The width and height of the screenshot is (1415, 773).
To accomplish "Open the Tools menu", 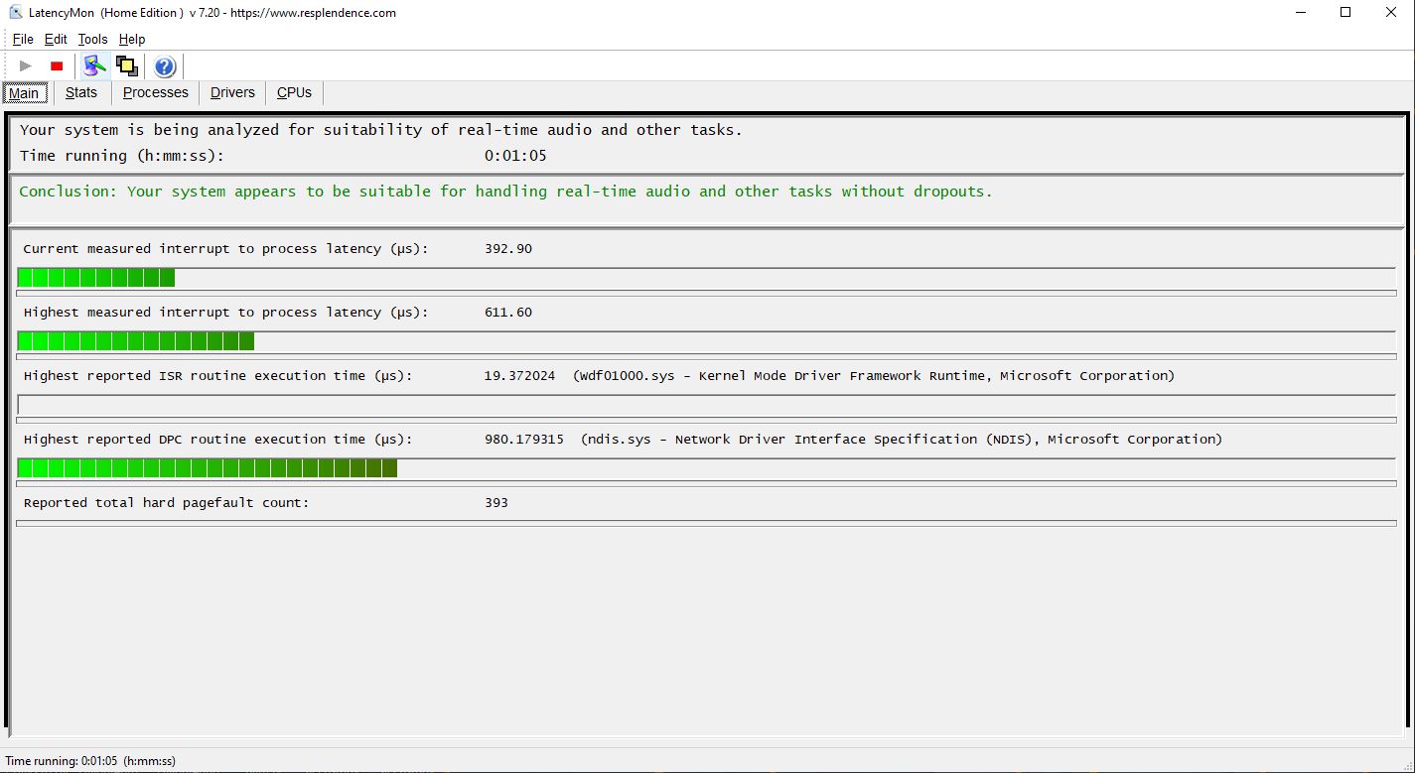I will (92, 40).
